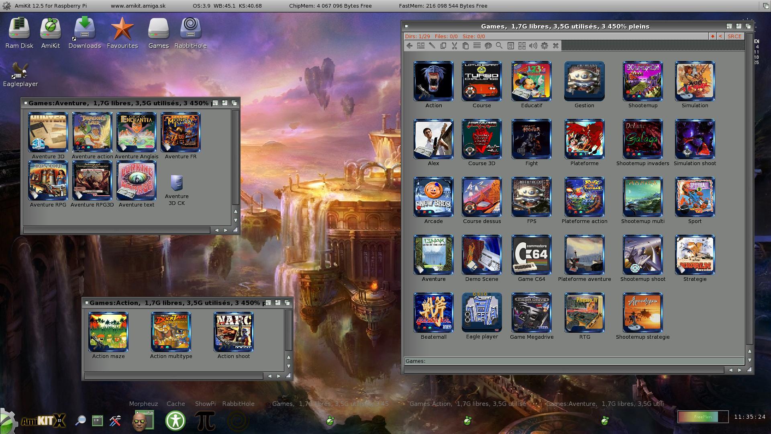Click the red '<' button beside SRCE
The height and width of the screenshot is (434, 771).
point(720,36)
